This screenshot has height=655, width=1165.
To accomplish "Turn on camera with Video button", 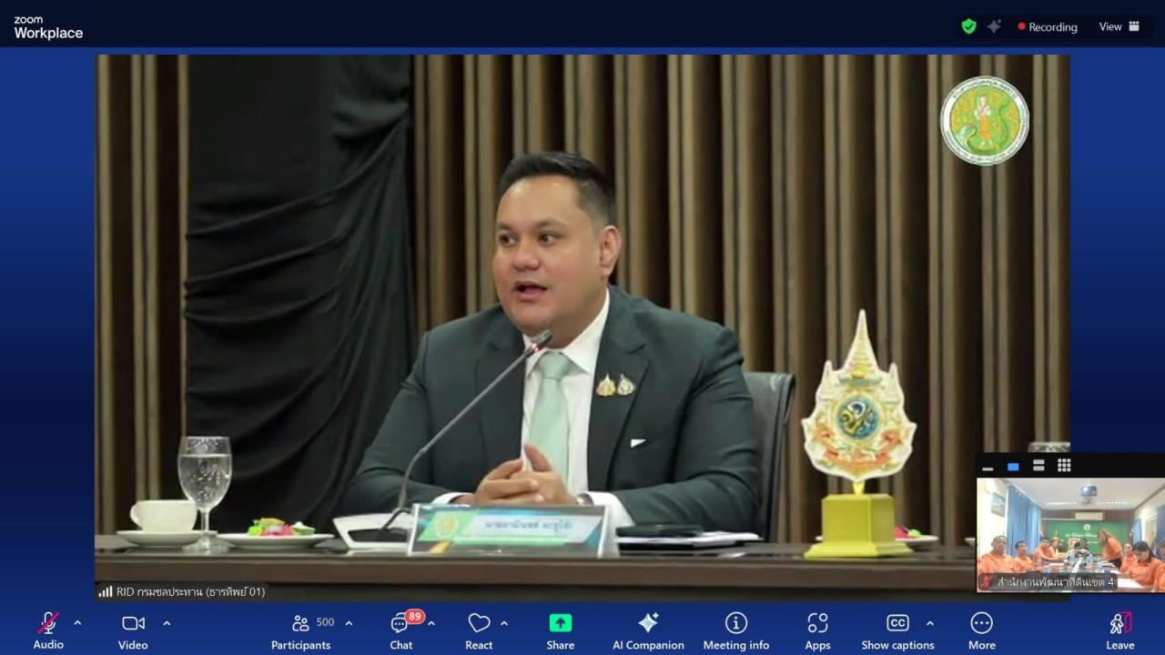I will (x=133, y=630).
